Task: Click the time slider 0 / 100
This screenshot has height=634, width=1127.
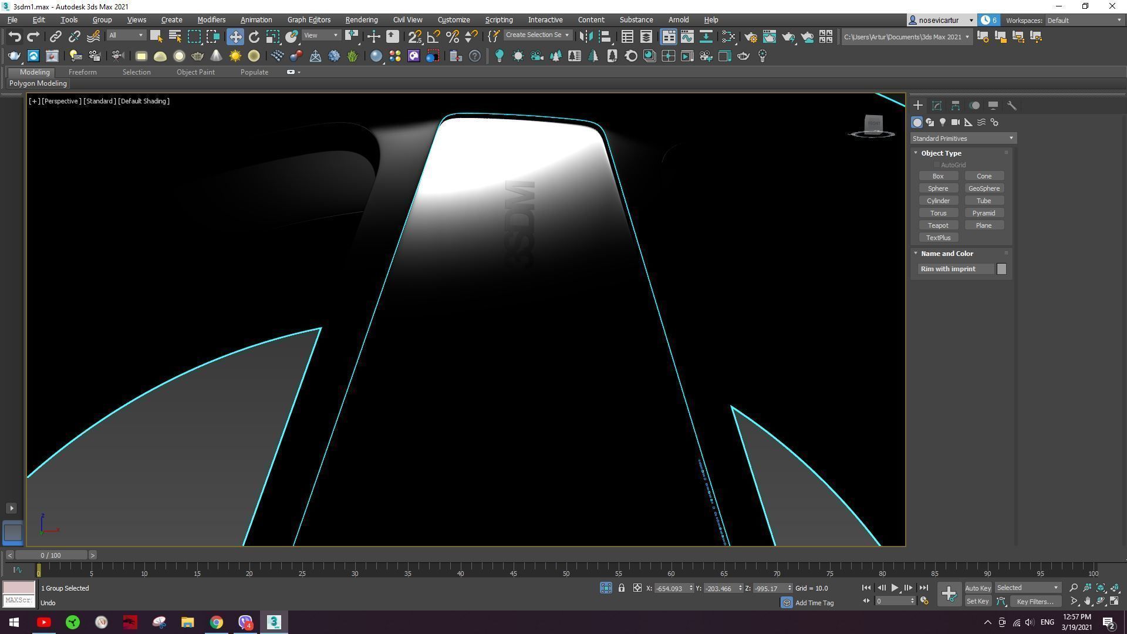Action: pos(51,555)
